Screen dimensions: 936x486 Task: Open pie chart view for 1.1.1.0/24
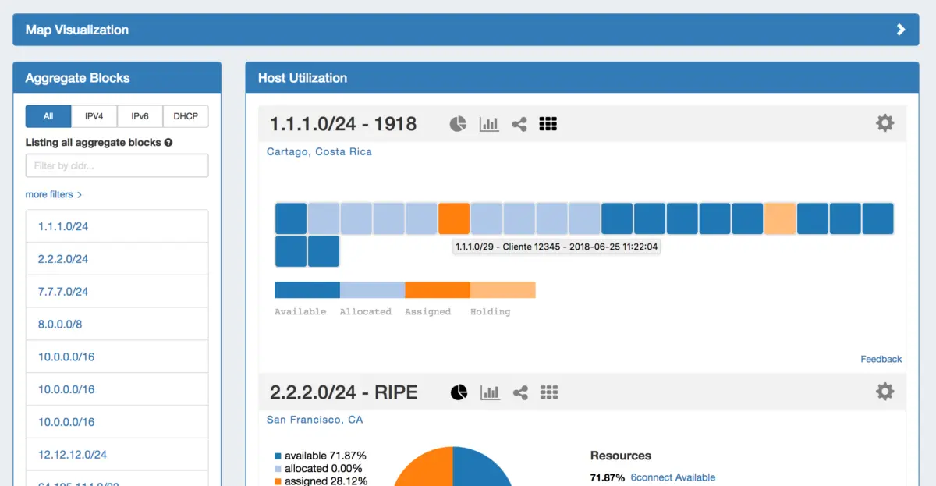(458, 124)
